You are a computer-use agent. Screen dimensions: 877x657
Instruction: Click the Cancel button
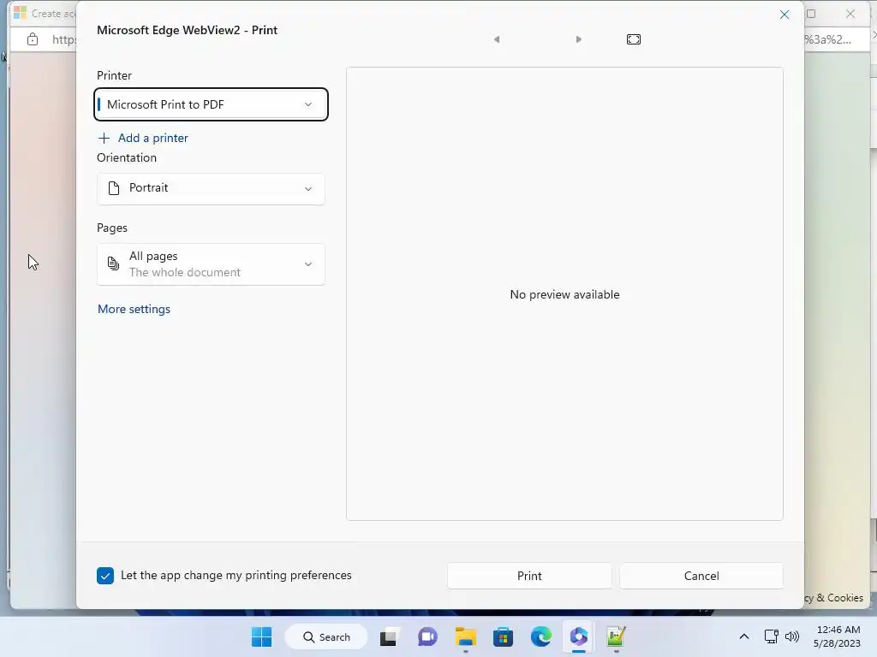click(x=701, y=576)
